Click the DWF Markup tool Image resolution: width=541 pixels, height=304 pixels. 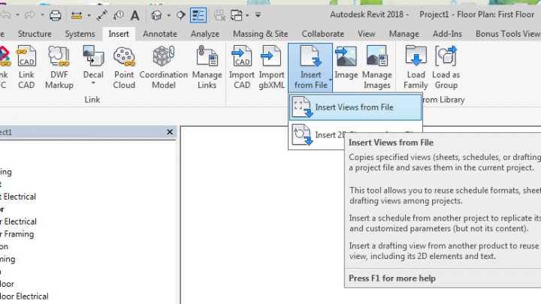(x=59, y=68)
